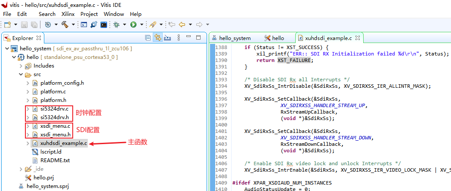Image resolution: width=451 pixels, height=191 pixels.
Task: Switch to the hello editor tab
Action: point(274,38)
